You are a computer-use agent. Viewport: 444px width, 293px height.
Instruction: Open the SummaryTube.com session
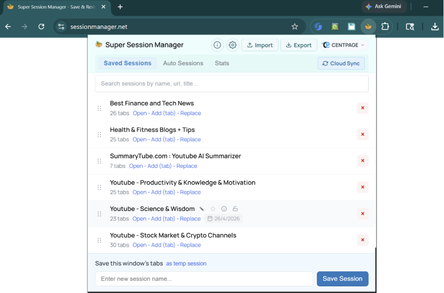(x=136, y=166)
